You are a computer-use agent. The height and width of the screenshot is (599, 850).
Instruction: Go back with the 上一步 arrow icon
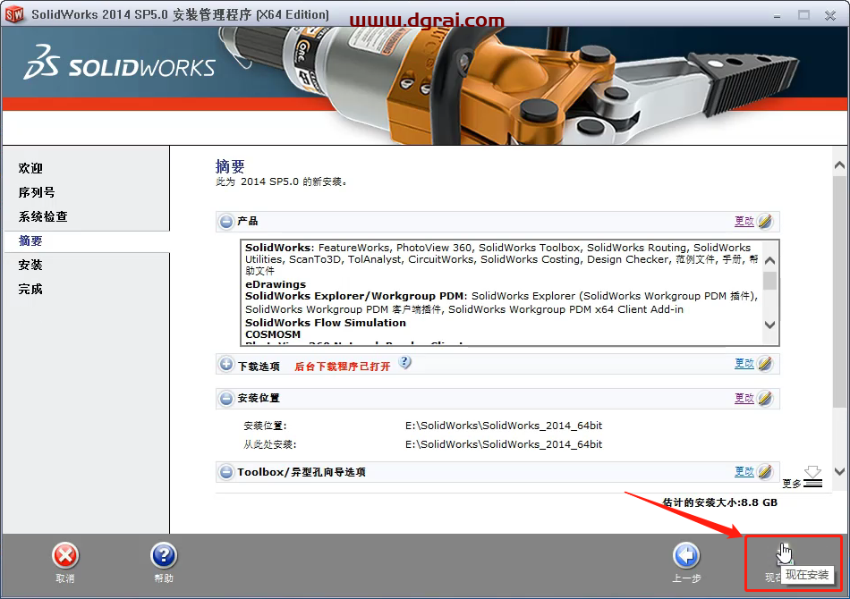point(686,556)
